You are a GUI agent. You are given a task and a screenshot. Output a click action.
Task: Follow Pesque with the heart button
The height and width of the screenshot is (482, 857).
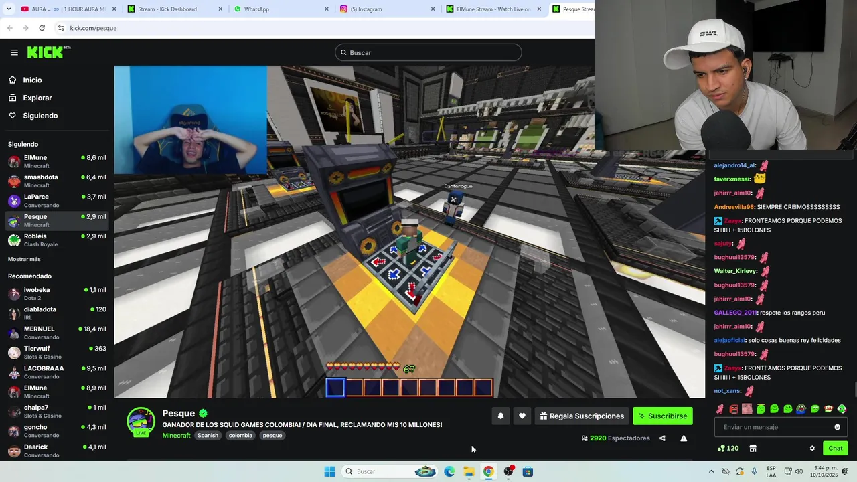pyautogui.click(x=522, y=416)
